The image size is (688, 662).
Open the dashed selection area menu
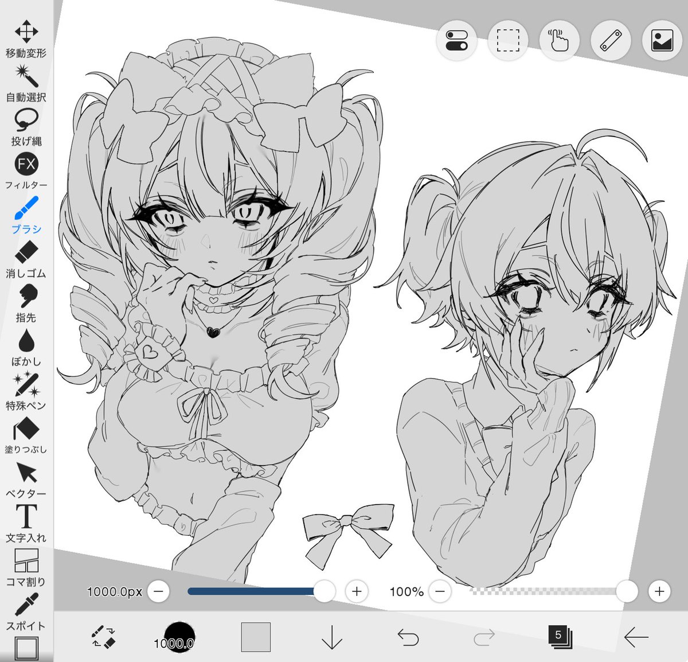point(508,41)
